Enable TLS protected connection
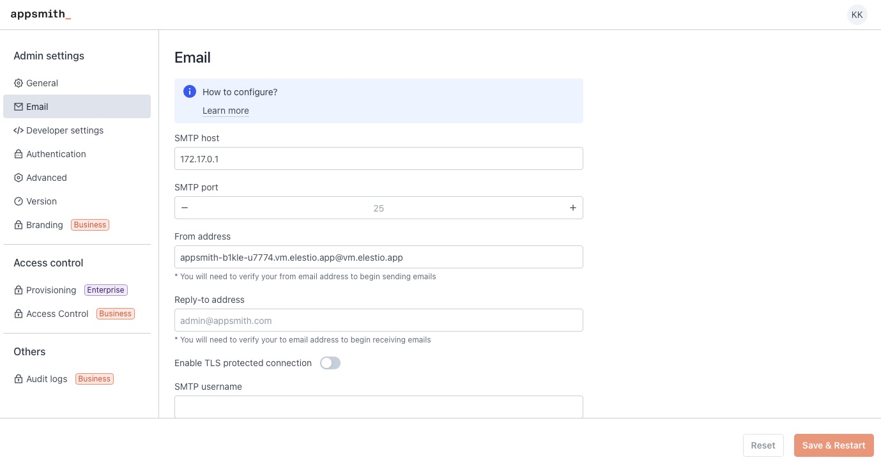Viewport: 881px width, 469px height. [x=330, y=363]
